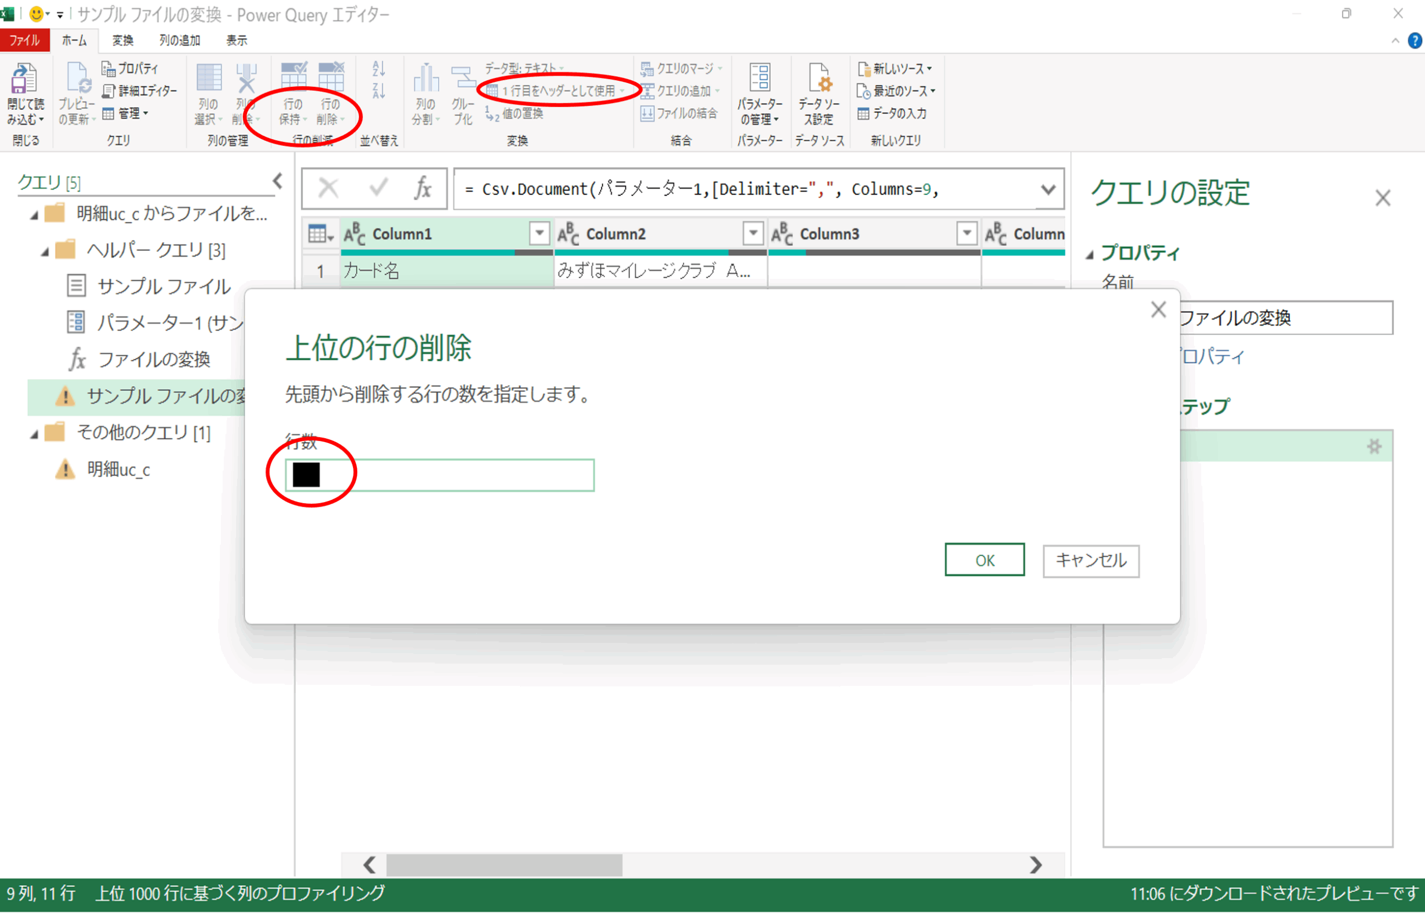Click the row count (行数) input field
Image resolution: width=1425 pixels, height=913 pixels.
click(440, 475)
